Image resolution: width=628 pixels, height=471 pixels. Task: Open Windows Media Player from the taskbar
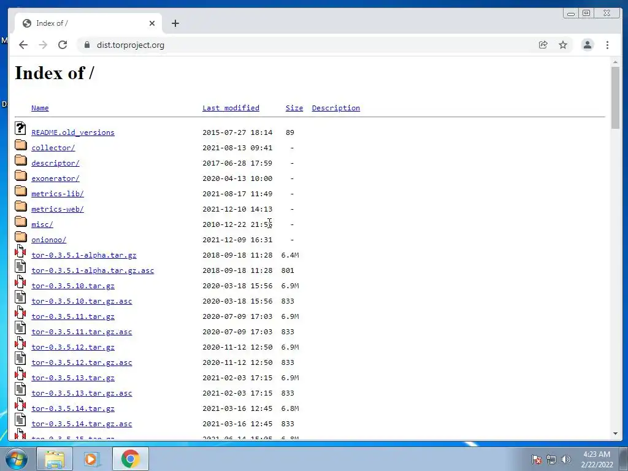pos(92,459)
